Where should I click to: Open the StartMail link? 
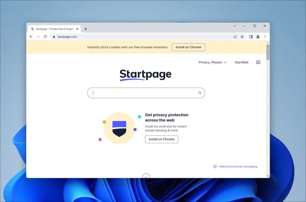(241, 62)
